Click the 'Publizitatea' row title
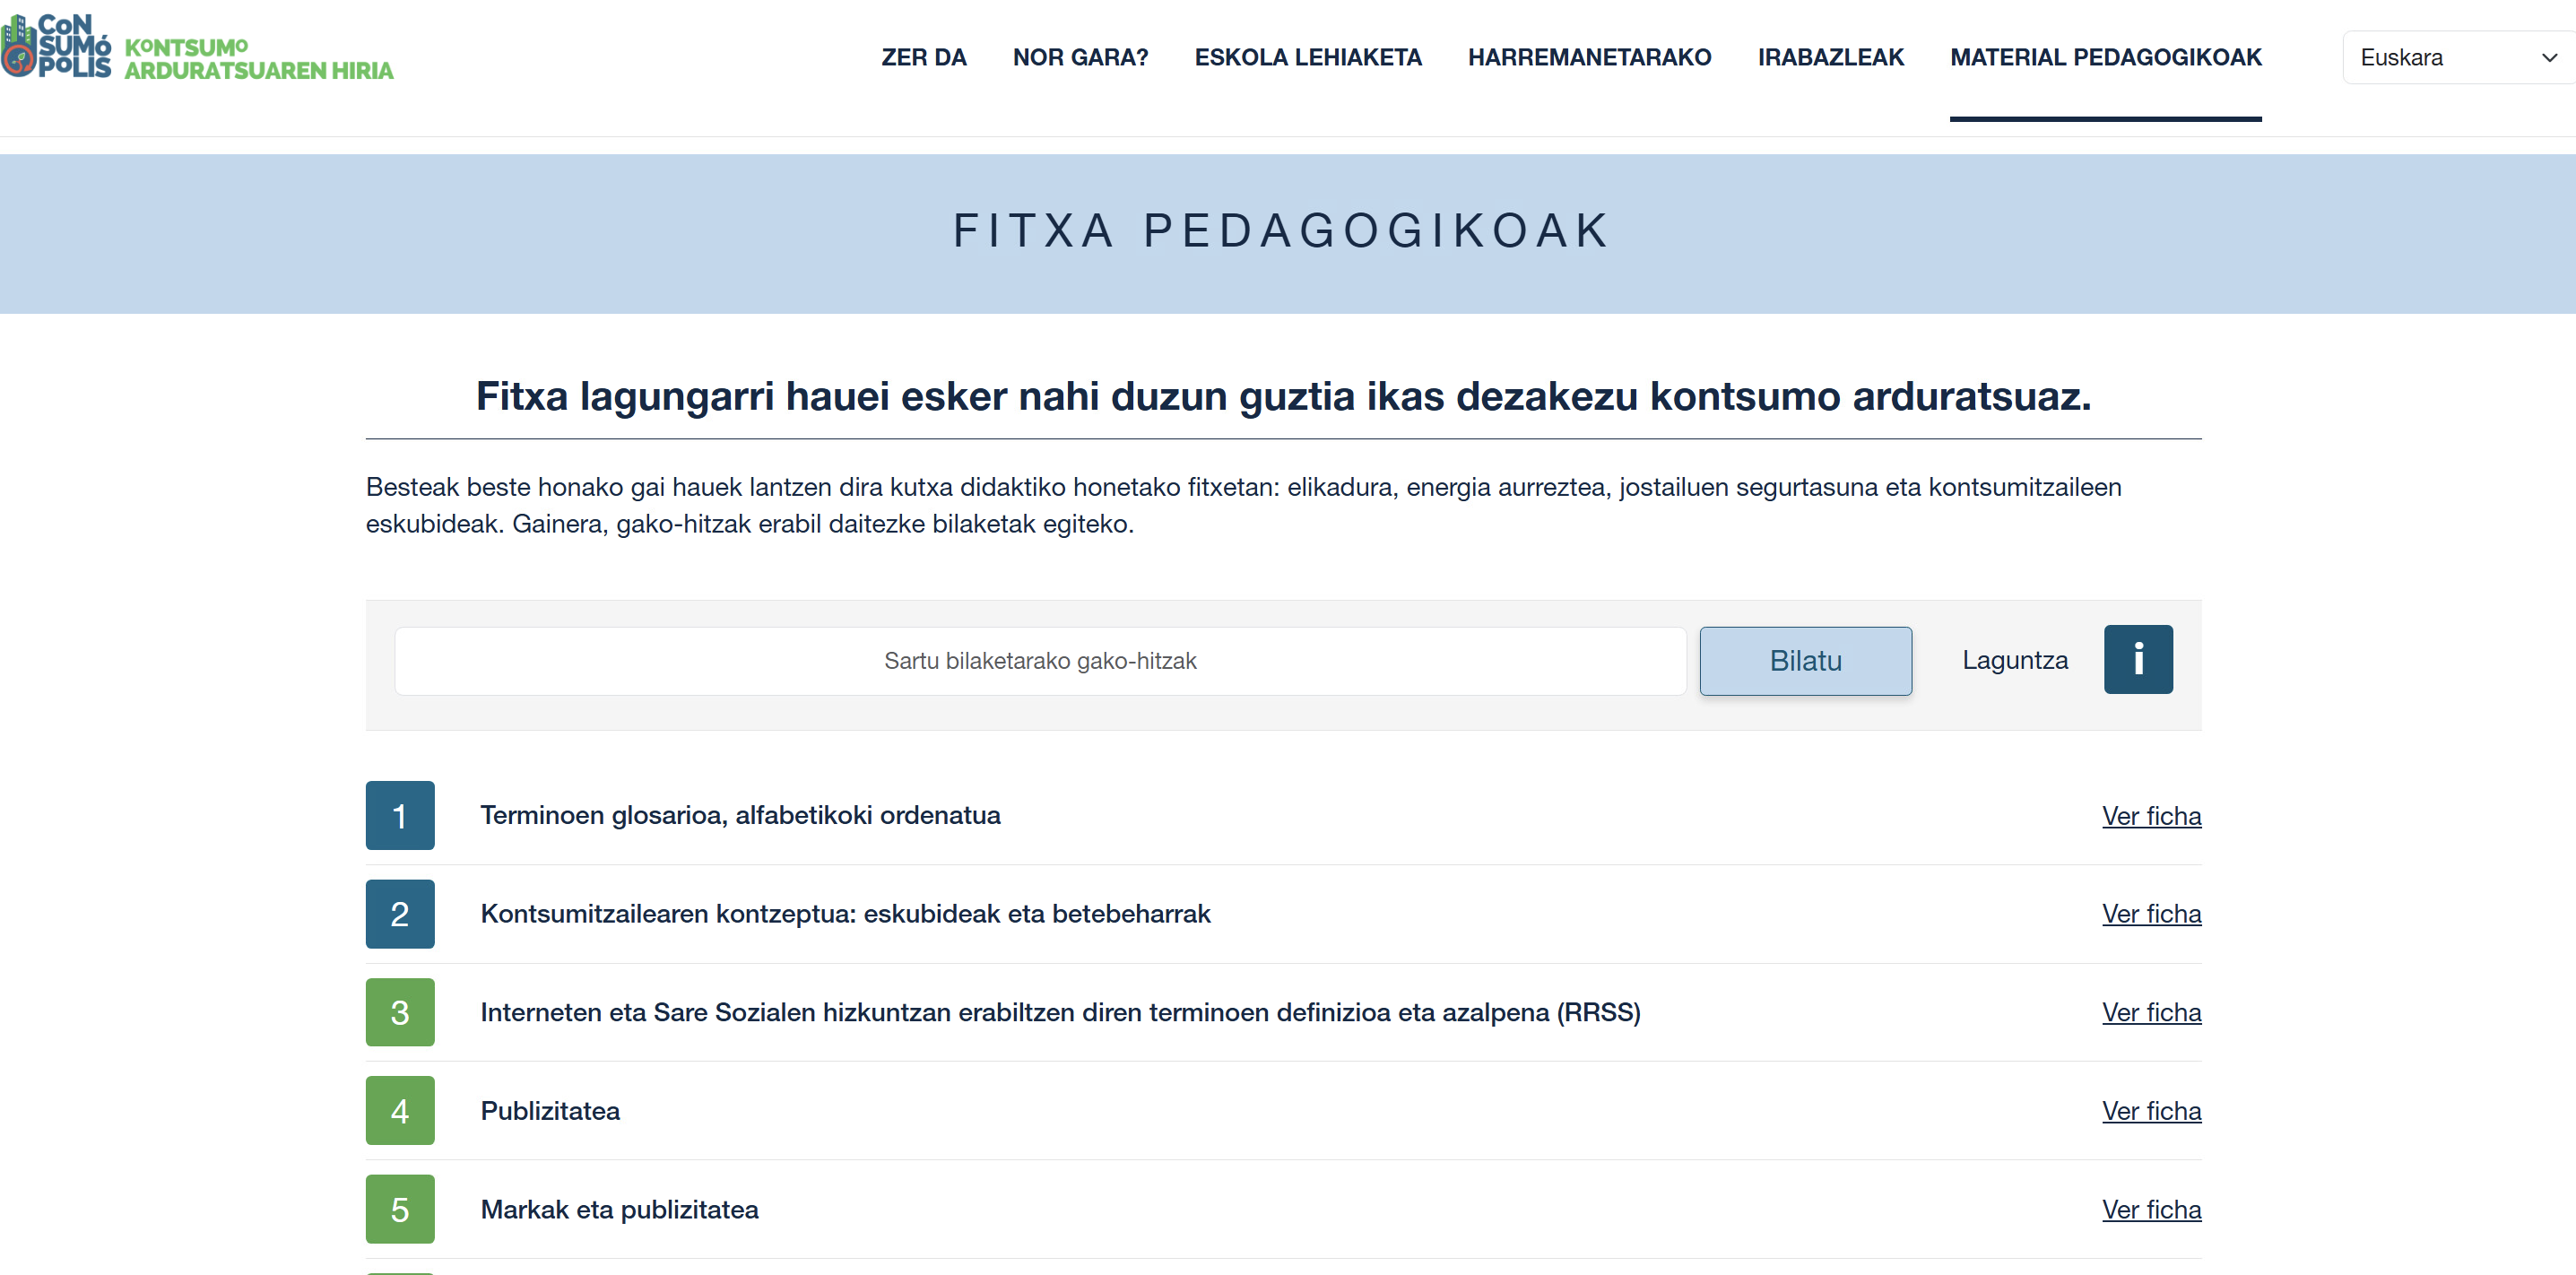 pyautogui.click(x=550, y=1110)
